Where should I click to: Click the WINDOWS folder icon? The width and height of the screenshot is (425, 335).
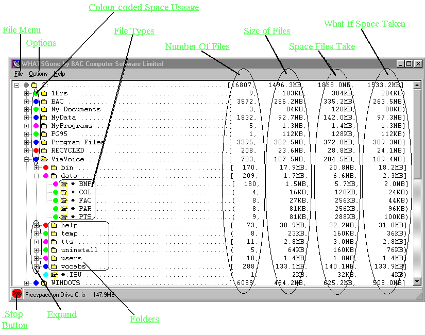[x=44, y=283]
